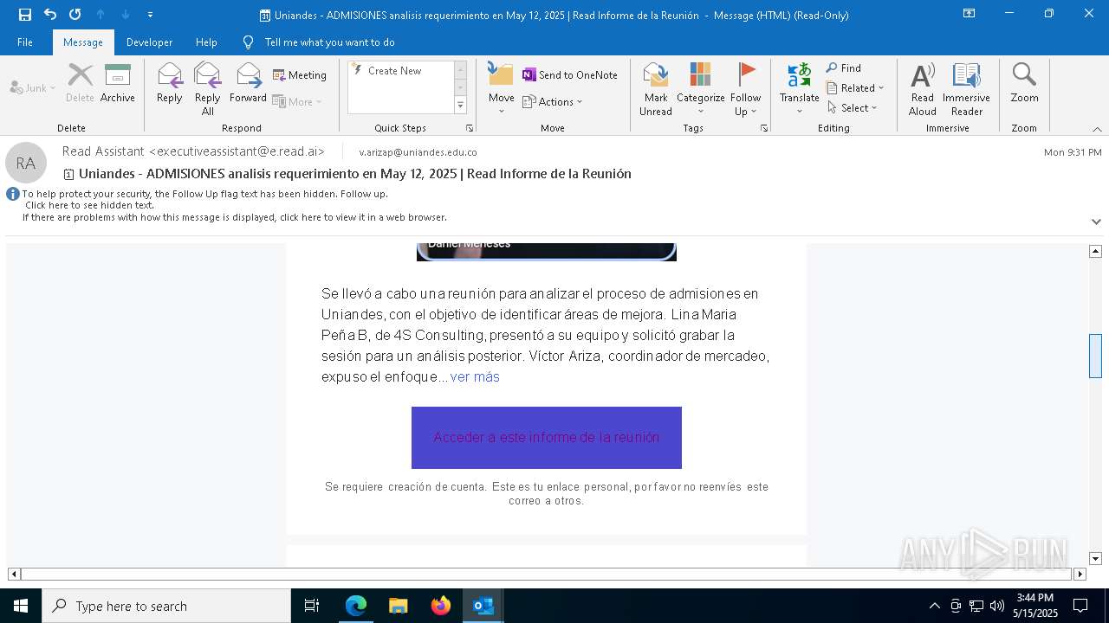Click the Redo icon in quick access toolbar

75,15
